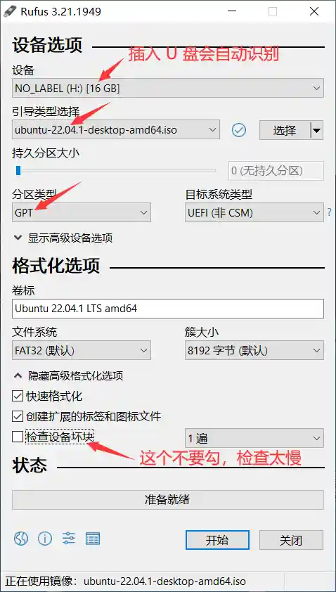This screenshot has width=336, height=592.
Task: Click the 关闭 button
Action: pos(291,540)
